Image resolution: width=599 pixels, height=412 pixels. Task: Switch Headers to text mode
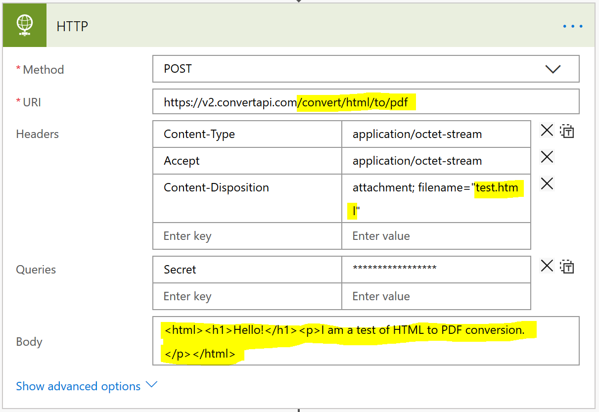pos(567,132)
